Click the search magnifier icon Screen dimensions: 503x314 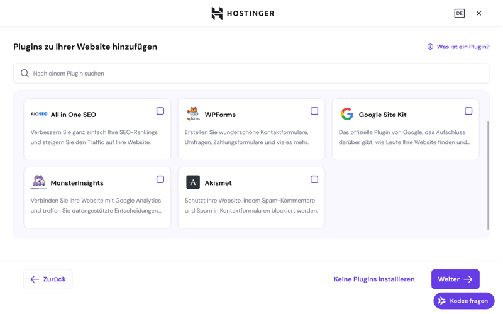(x=25, y=74)
